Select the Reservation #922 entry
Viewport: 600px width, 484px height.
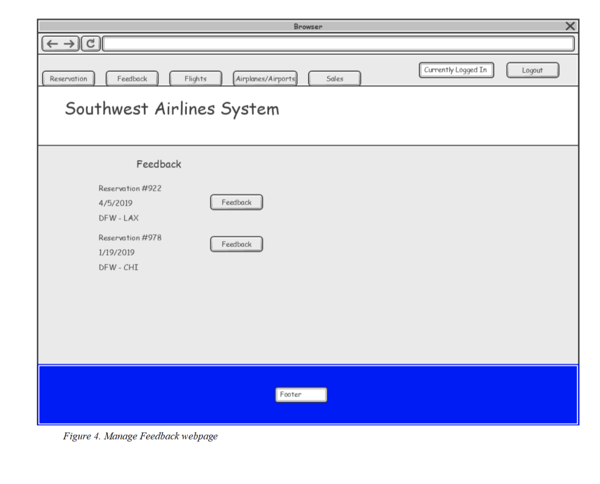130,188
